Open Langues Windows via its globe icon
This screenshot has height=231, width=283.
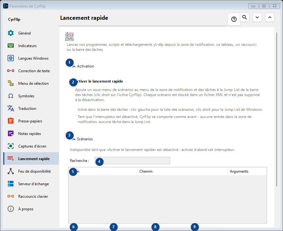[11, 58]
